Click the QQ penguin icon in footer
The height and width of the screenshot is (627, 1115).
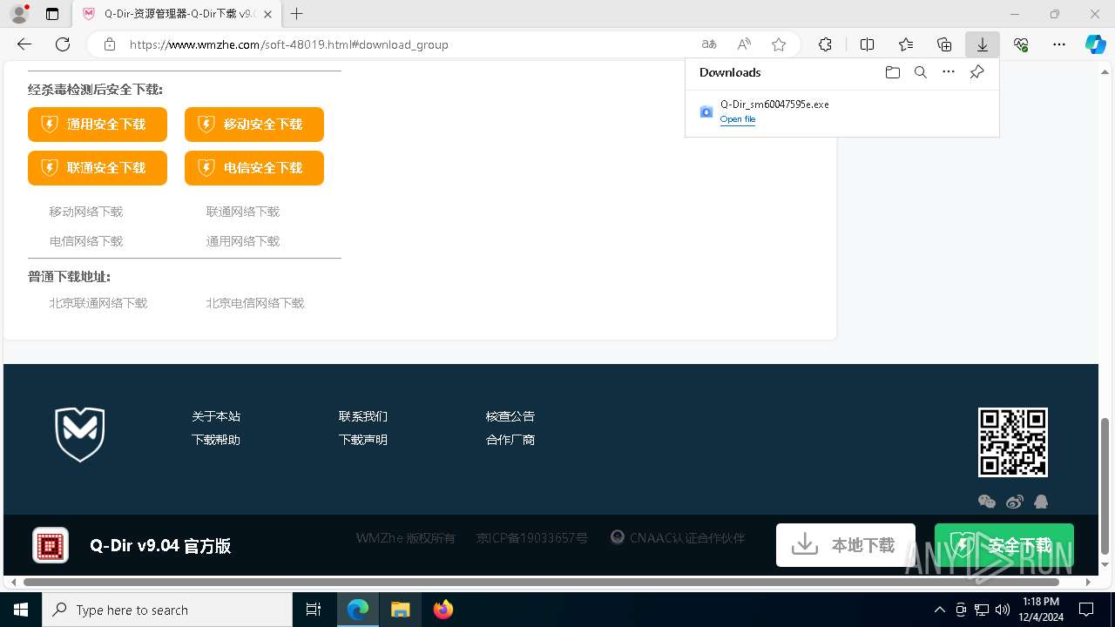pos(1041,502)
